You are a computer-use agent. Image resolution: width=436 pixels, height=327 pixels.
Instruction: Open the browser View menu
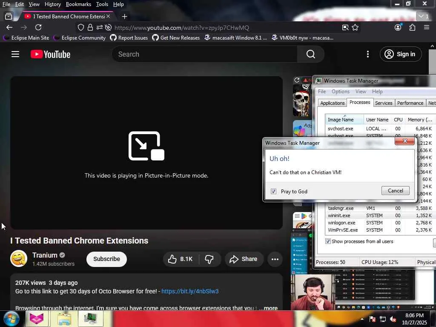(x=34, y=4)
